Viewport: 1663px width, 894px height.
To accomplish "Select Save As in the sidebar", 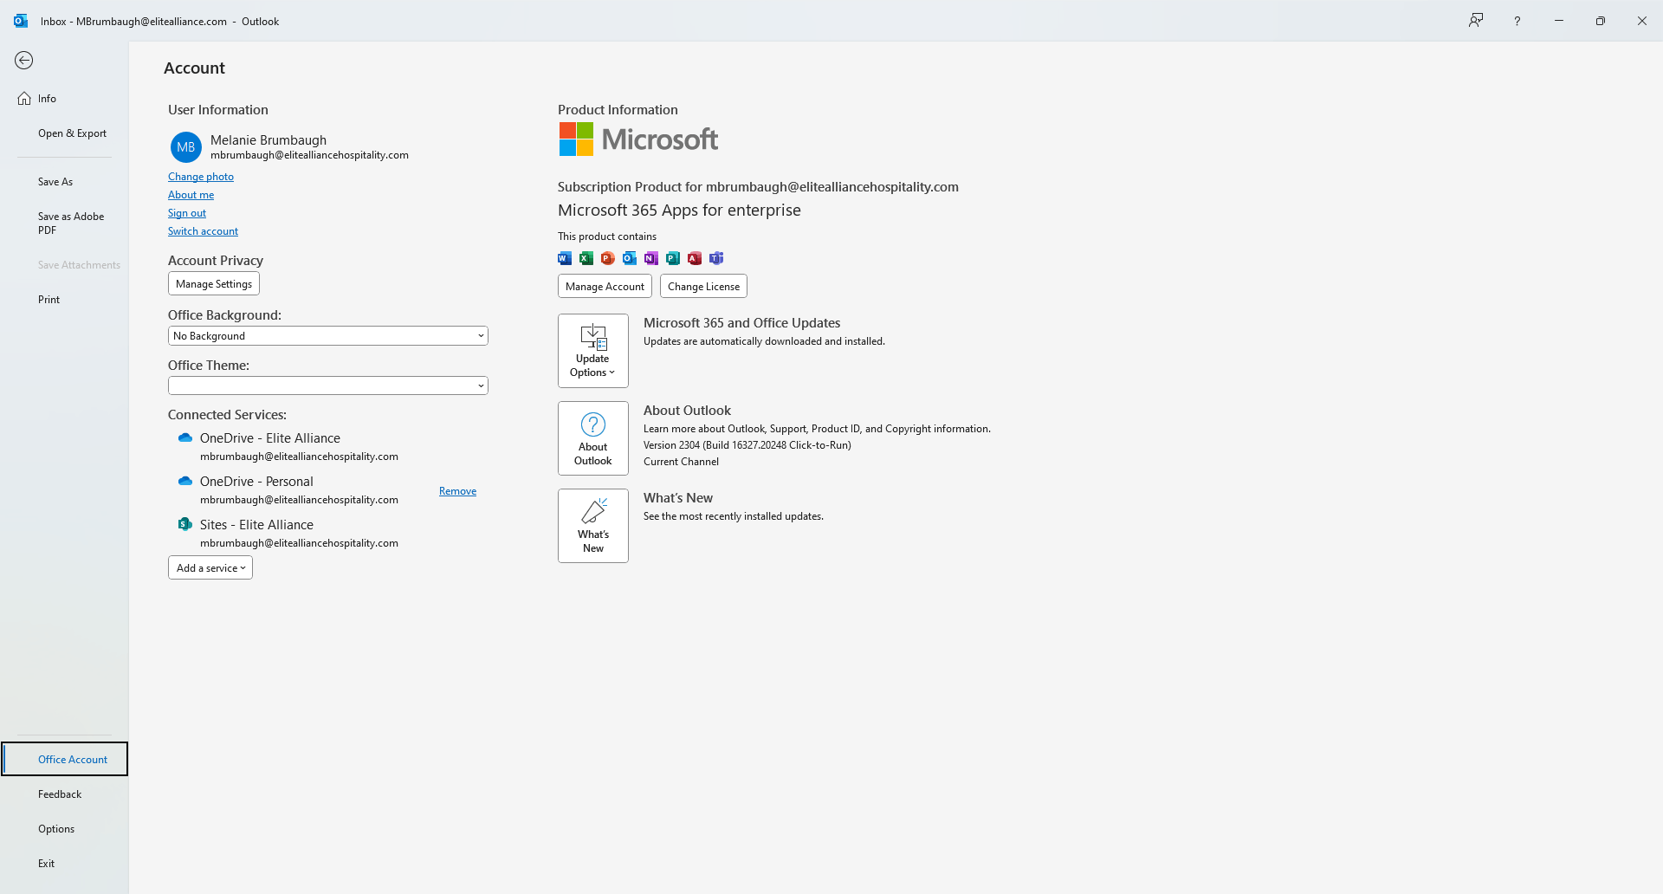I will pos(55,182).
